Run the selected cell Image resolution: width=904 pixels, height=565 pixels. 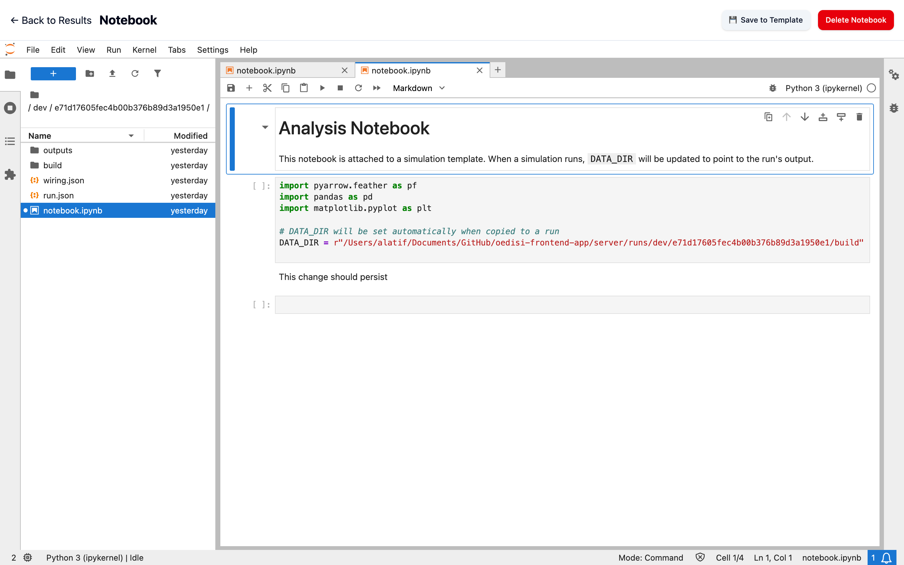(x=322, y=88)
